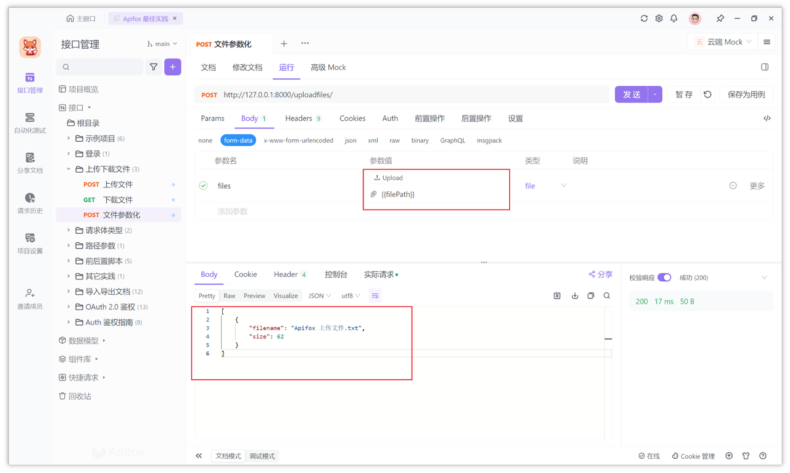Screen dimensions: 790x473
Task: Open the 云端 Mock environment dropdown
Action: [x=723, y=42]
